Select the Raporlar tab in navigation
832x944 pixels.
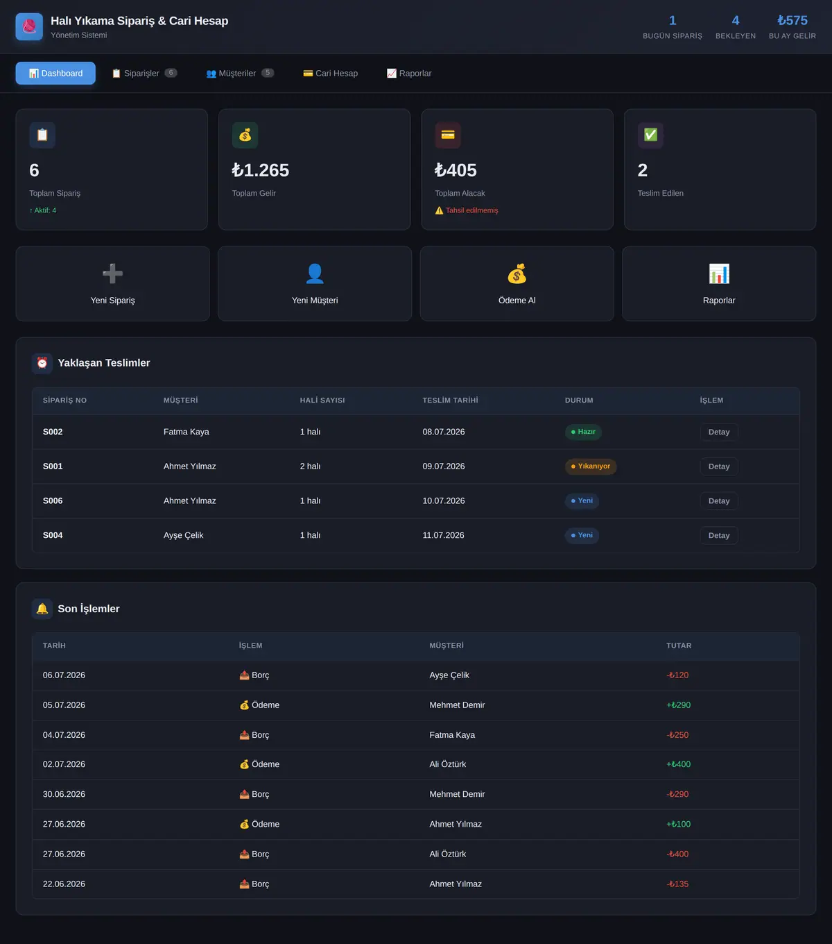coord(409,73)
